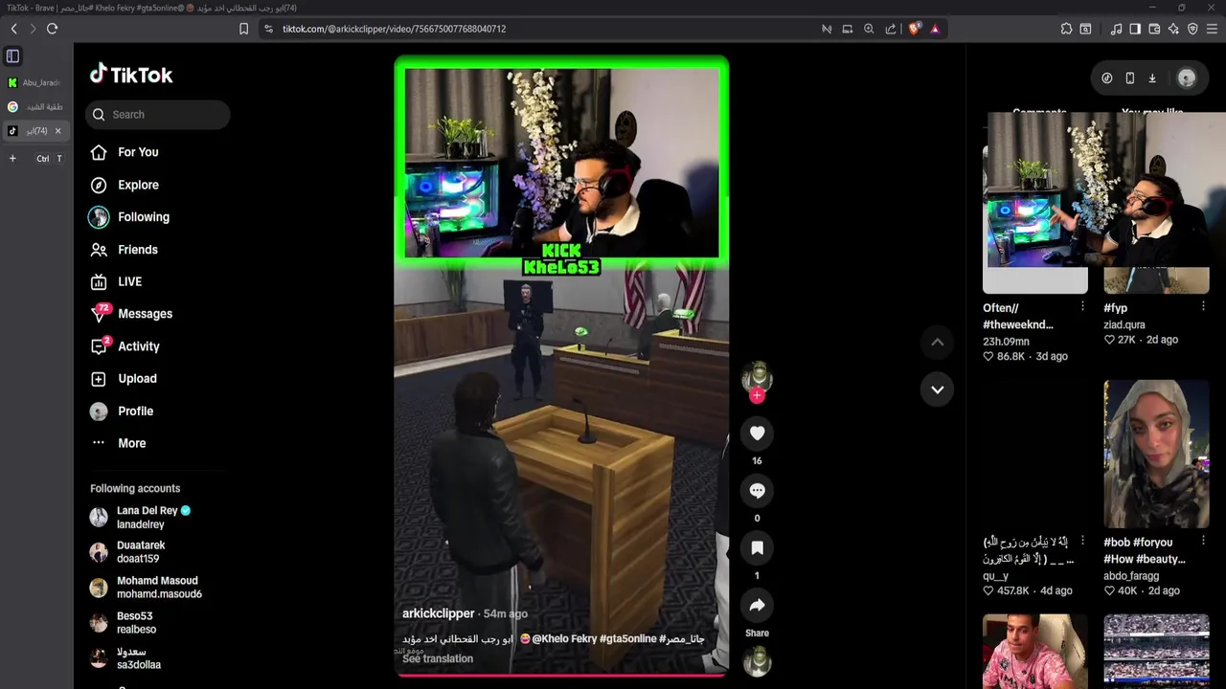Screen dimensions: 1226x689
Task: Open more options for ziad.qura #fyp video
Action: pyautogui.click(x=1203, y=306)
